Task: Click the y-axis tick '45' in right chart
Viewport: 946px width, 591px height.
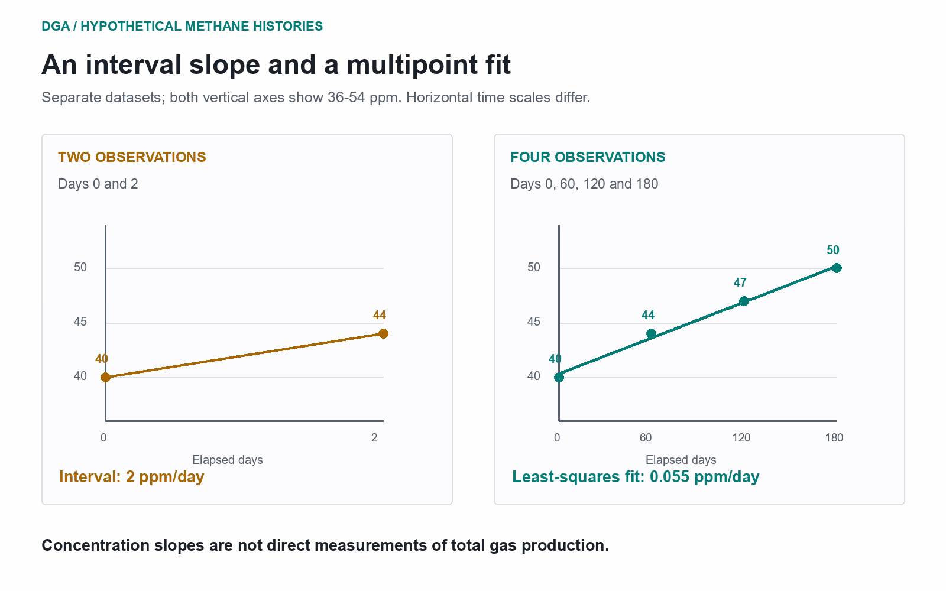Action: click(534, 322)
